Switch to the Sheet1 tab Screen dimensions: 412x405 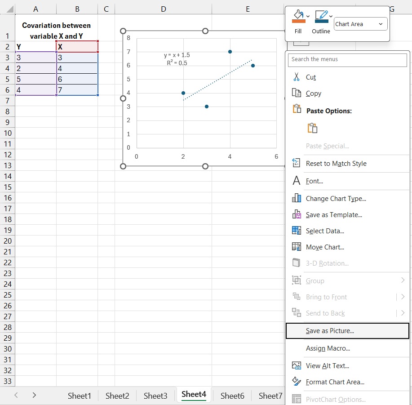pyautogui.click(x=79, y=396)
